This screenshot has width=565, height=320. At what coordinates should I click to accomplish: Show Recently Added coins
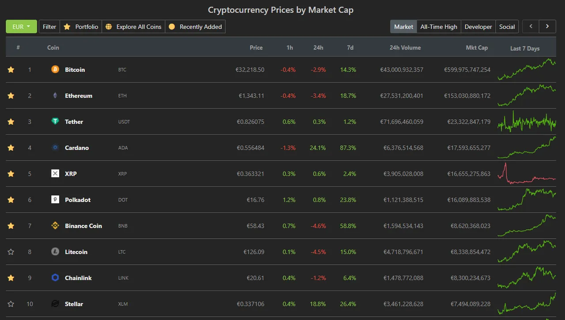[x=195, y=27]
